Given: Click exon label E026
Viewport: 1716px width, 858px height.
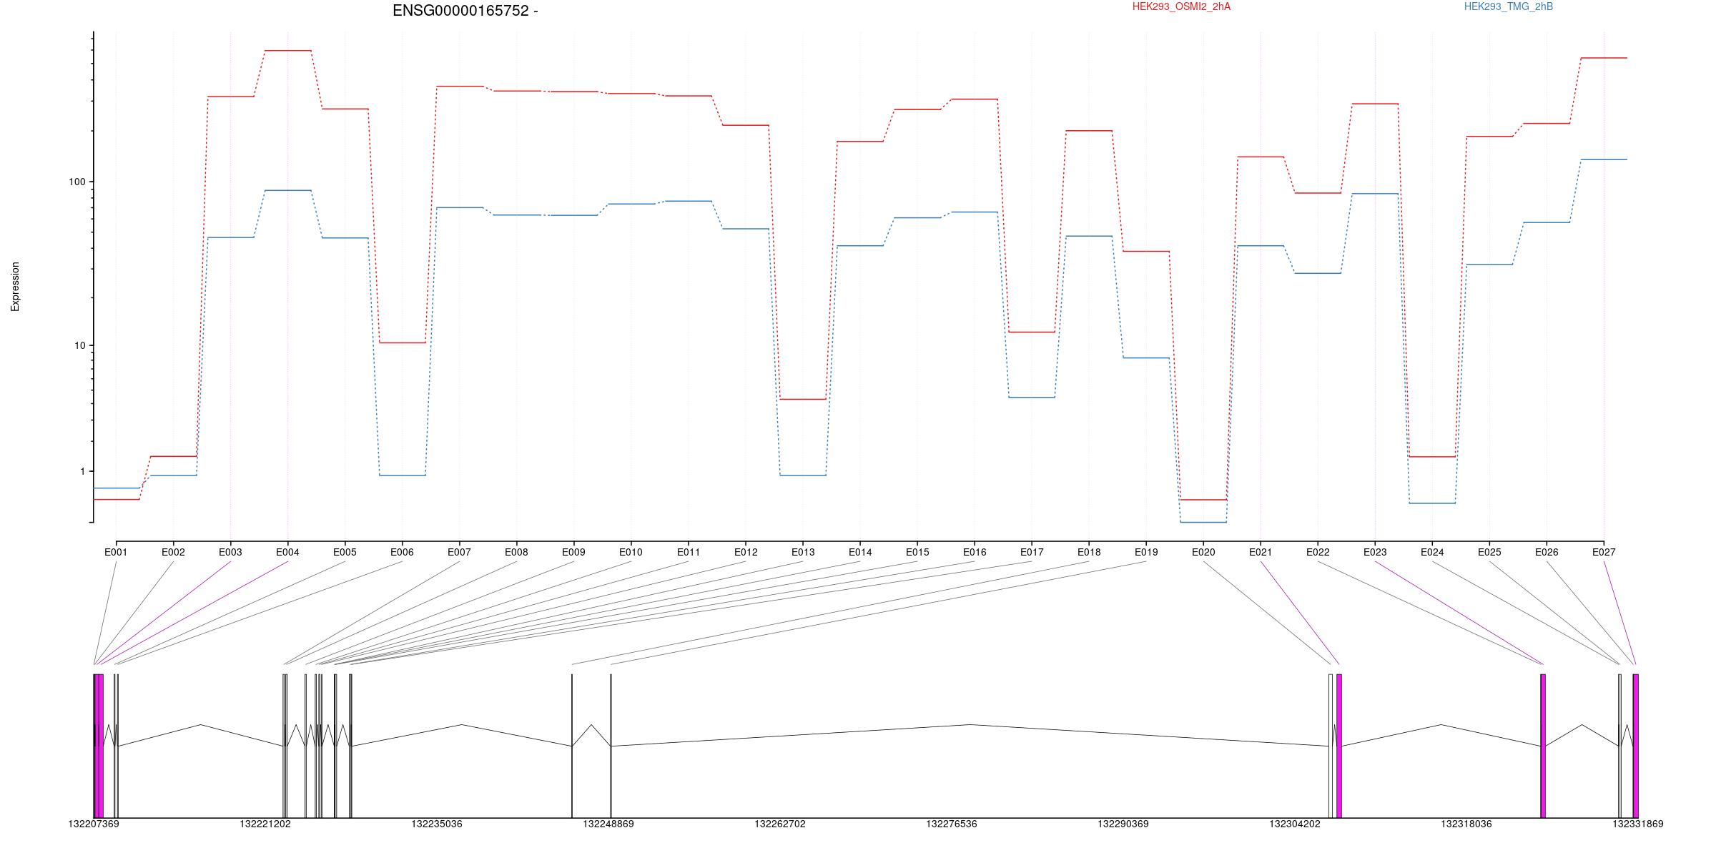Looking at the screenshot, I should (1547, 552).
